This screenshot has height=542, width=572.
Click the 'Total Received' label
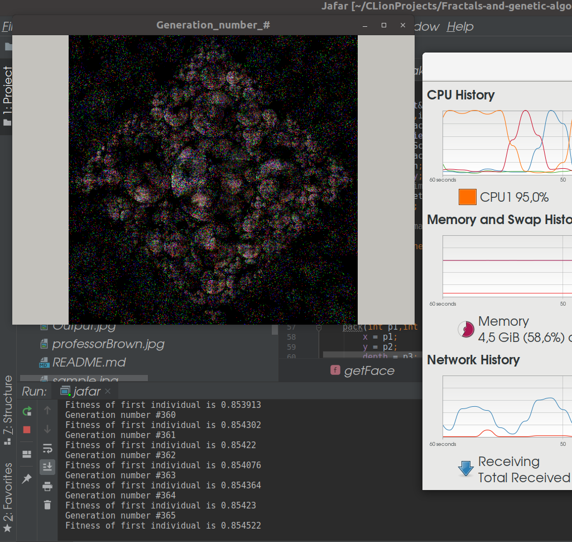[524, 477]
